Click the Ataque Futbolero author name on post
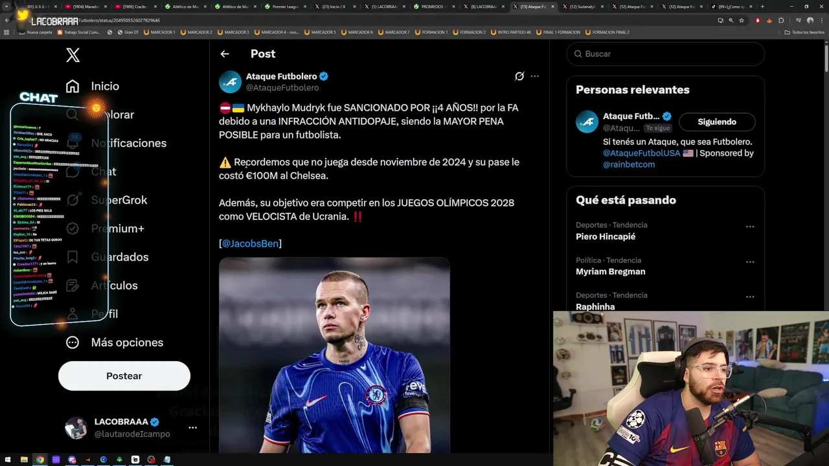829x466 pixels. (281, 76)
